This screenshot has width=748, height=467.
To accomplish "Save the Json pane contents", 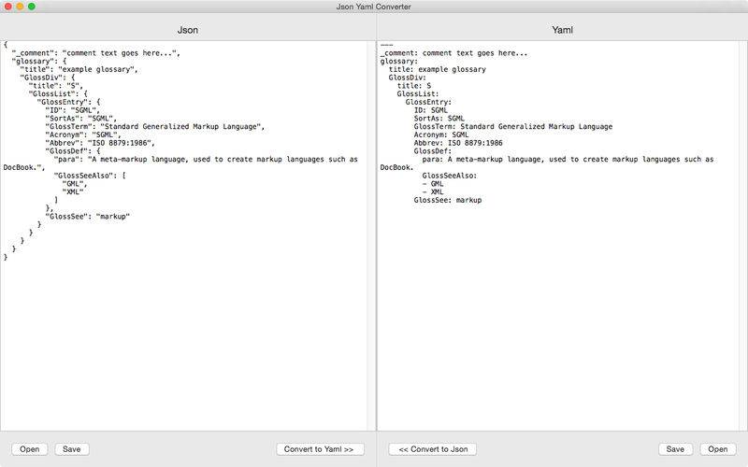I will point(71,449).
